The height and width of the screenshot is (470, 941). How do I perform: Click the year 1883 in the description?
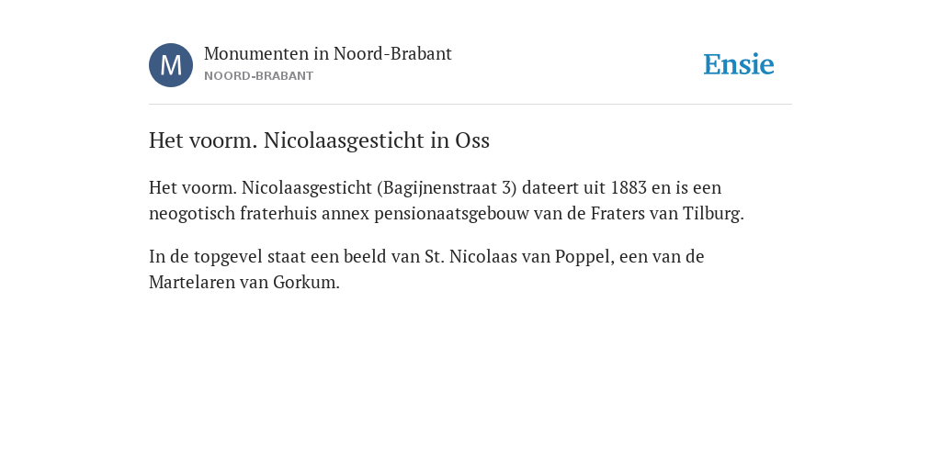click(629, 187)
